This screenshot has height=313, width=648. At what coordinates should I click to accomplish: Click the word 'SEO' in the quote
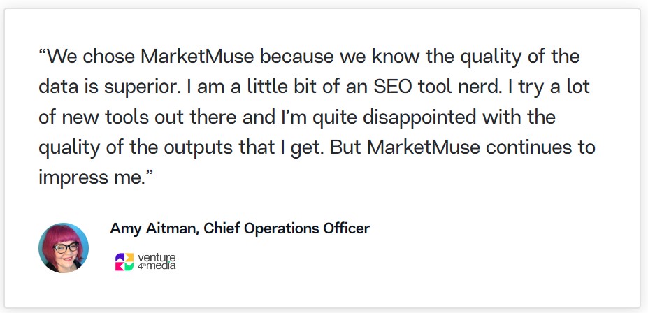[392, 87]
